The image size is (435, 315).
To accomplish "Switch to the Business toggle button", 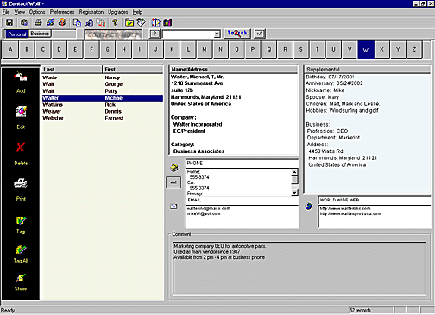I will click(40, 34).
